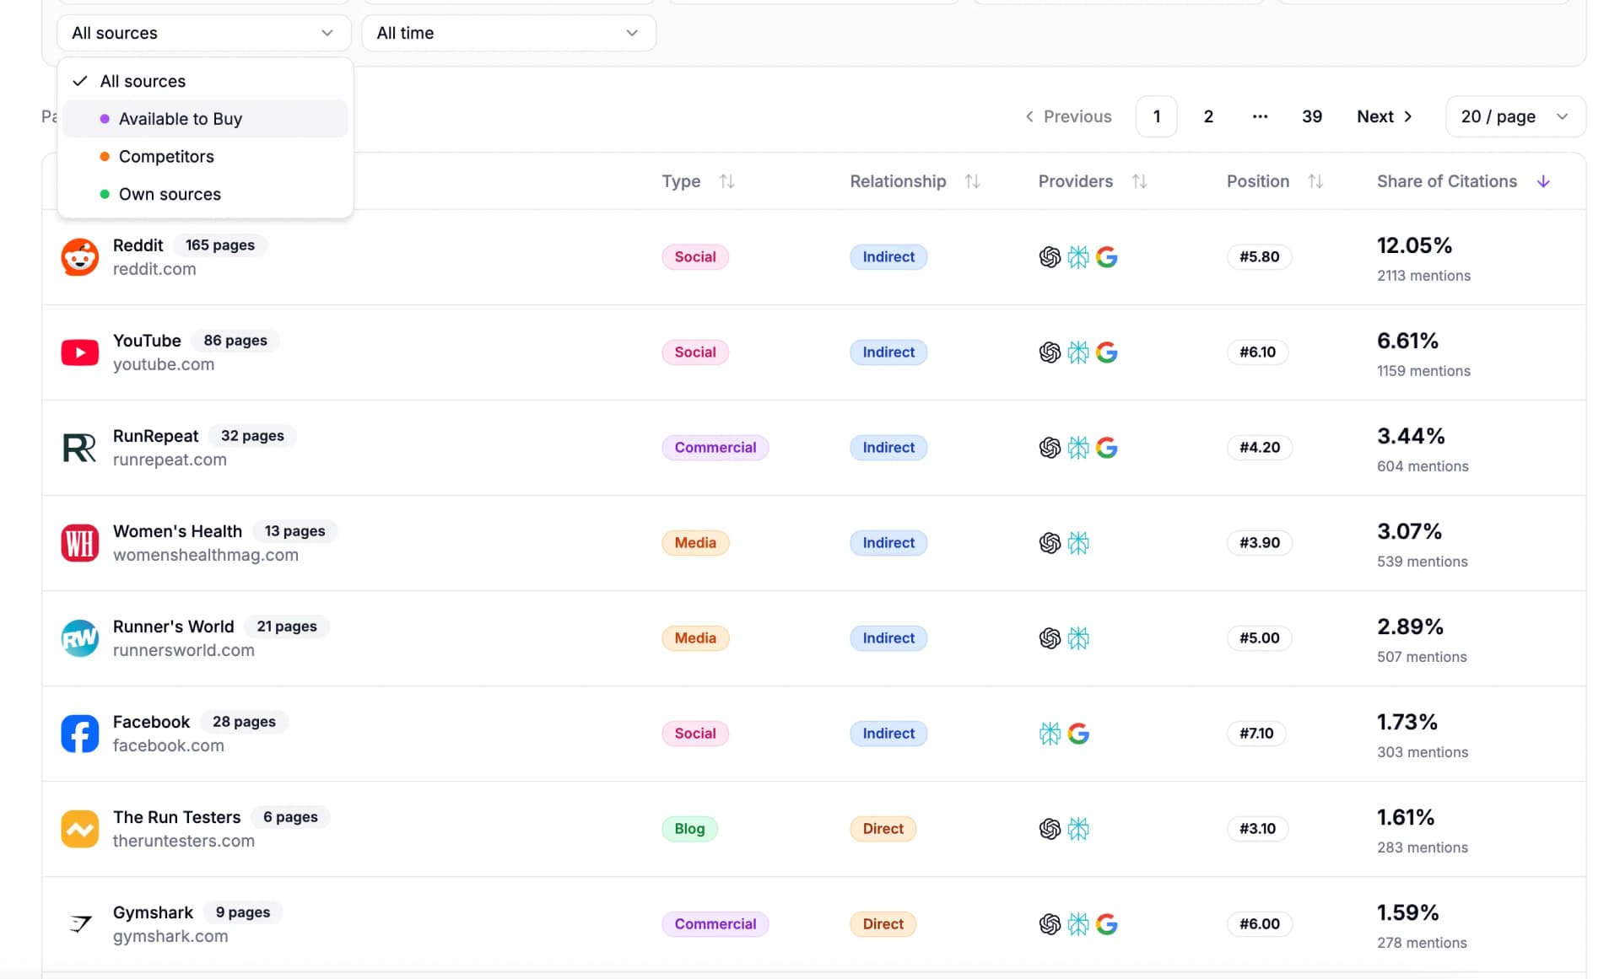Viewport: 1620px width, 979px height.
Task: Open the reddit.com link
Action: 154,269
